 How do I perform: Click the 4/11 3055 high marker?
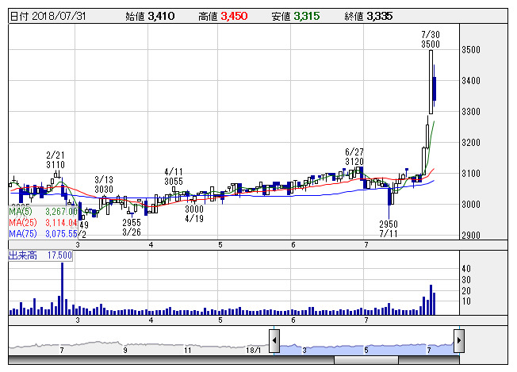(174, 176)
